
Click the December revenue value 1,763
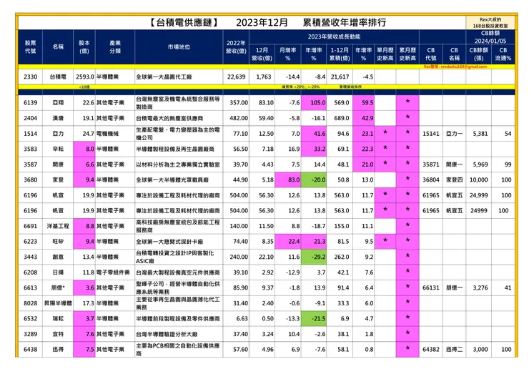pyautogui.click(x=264, y=77)
